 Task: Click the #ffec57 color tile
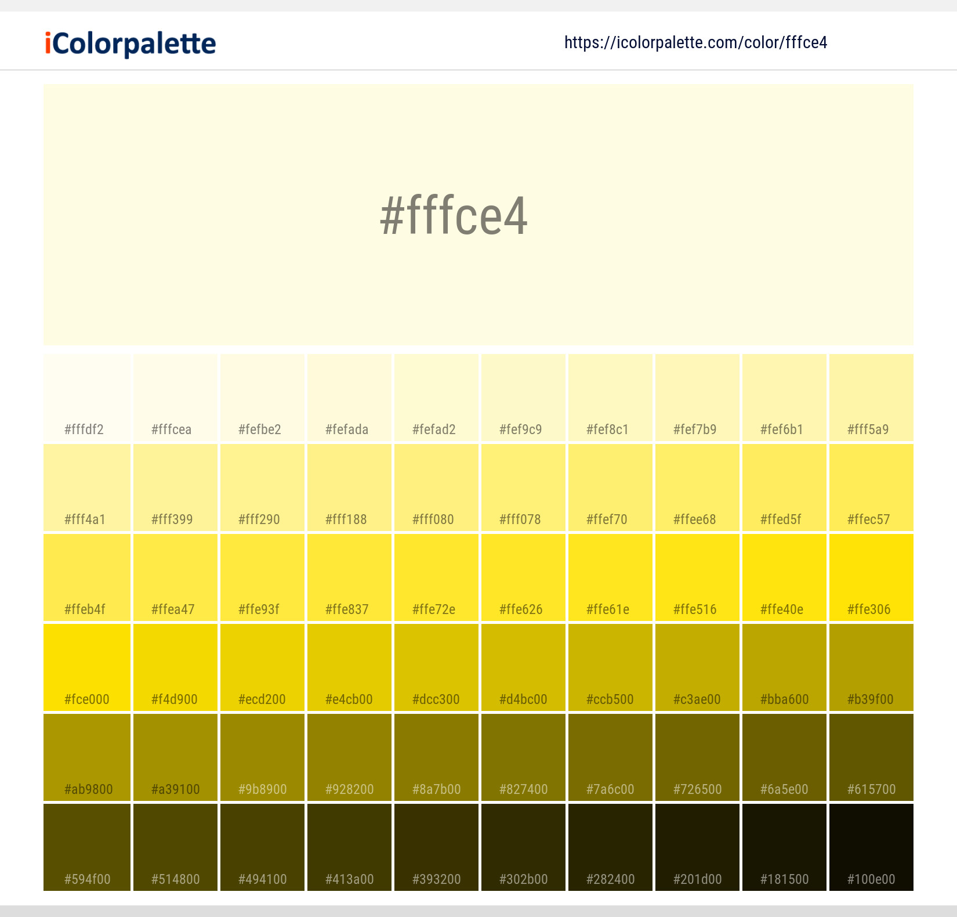tap(871, 488)
